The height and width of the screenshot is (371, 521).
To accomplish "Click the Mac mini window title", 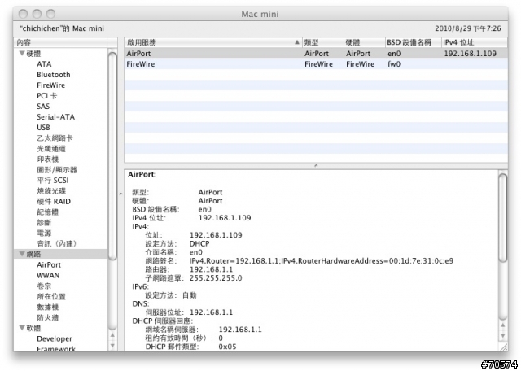I will [260, 14].
